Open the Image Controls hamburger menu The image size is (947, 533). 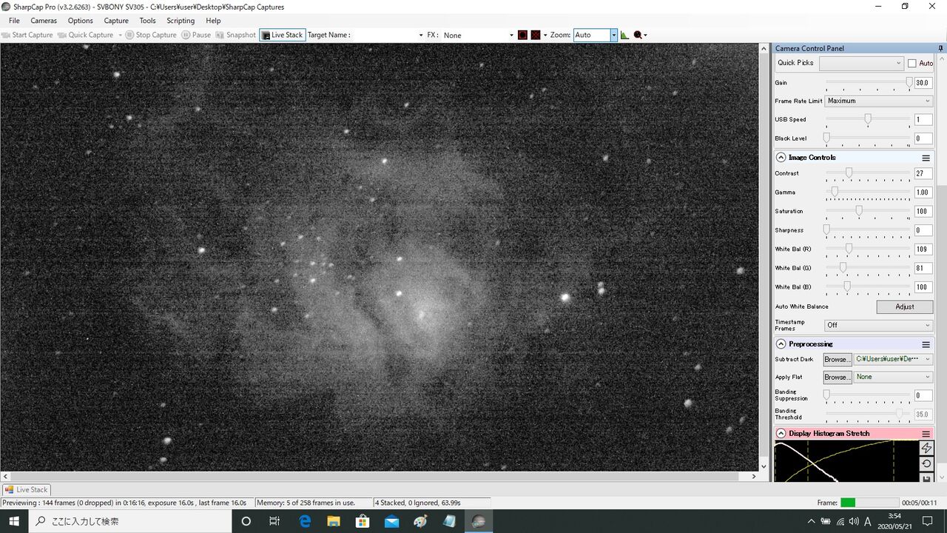(x=926, y=158)
